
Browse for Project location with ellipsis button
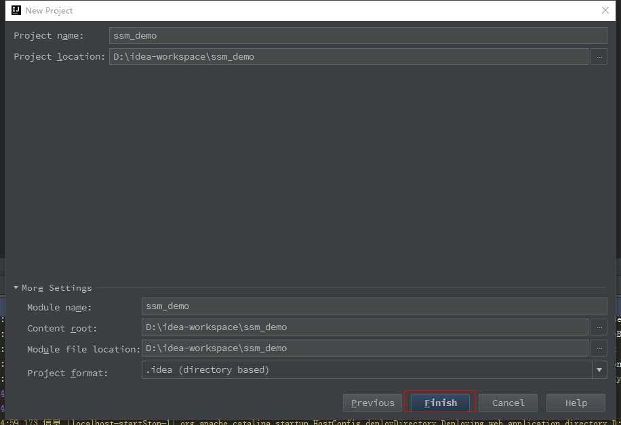(599, 57)
